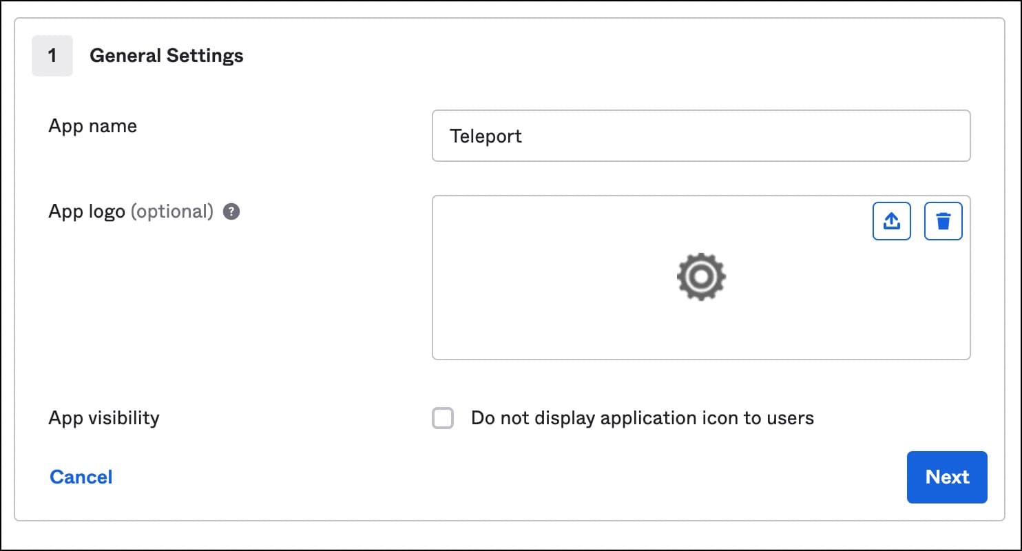The image size is (1022, 551).
Task: Click the Cancel link
Action: (x=81, y=477)
